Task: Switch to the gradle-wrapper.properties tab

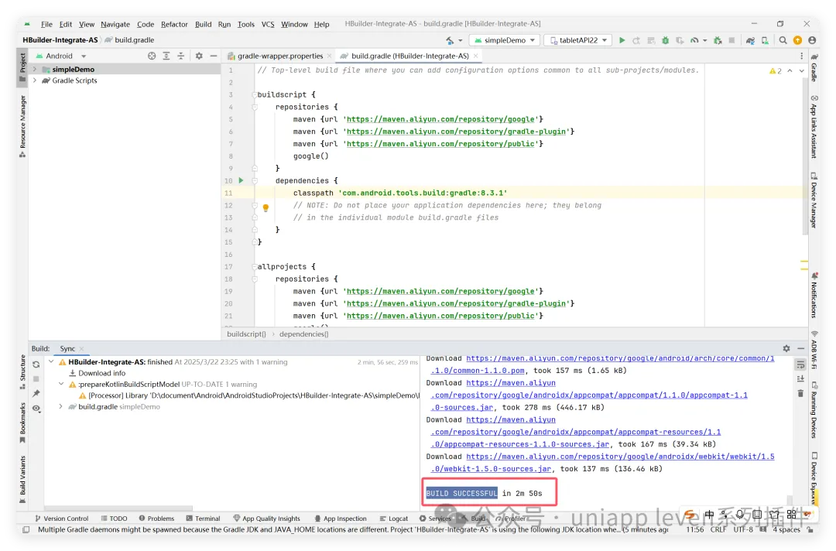Action: click(279, 56)
